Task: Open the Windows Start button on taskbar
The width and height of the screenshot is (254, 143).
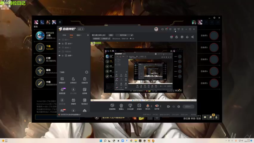Action: point(101,140)
